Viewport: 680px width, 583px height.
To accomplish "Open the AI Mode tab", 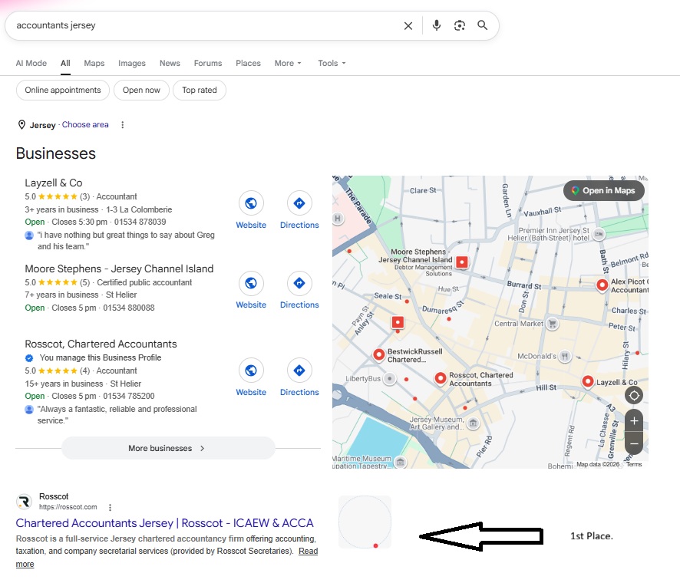I will click(x=31, y=63).
